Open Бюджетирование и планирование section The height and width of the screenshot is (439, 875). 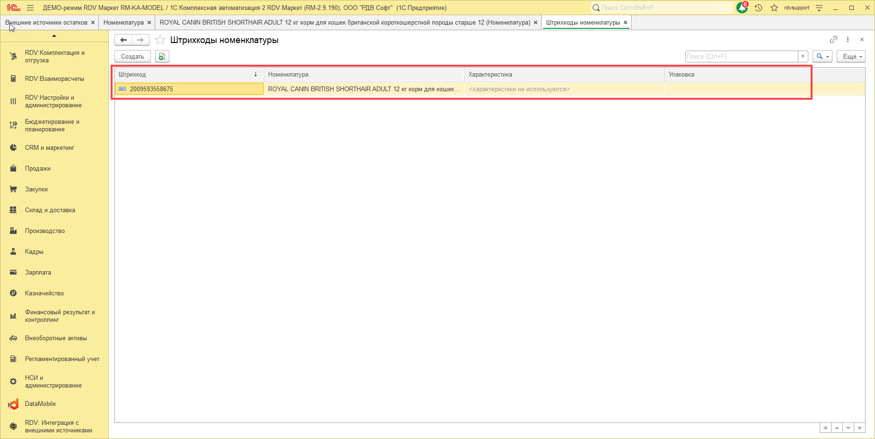click(54, 126)
